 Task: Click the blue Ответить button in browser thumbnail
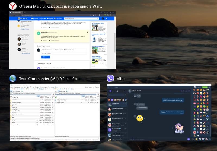(x=46, y=57)
